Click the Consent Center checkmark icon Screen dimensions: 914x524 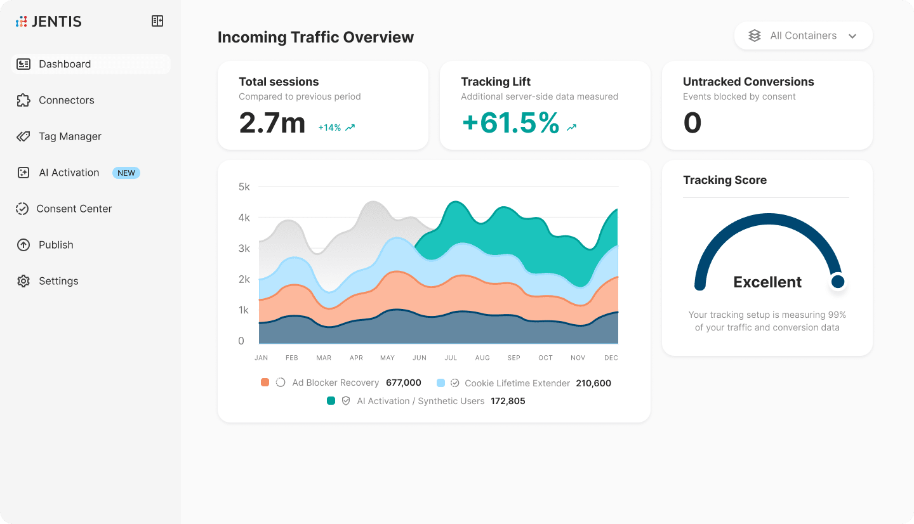pyautogui.click(x=23, y=209)
